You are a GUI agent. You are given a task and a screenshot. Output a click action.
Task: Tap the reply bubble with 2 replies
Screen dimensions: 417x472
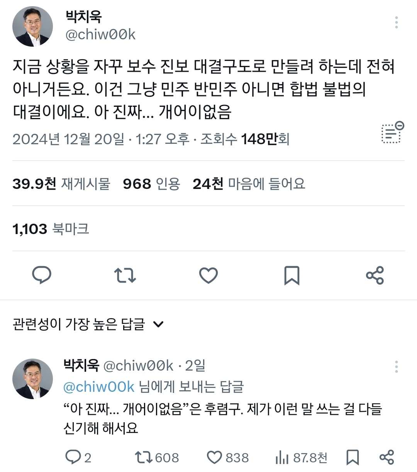[x=78, y=457]
